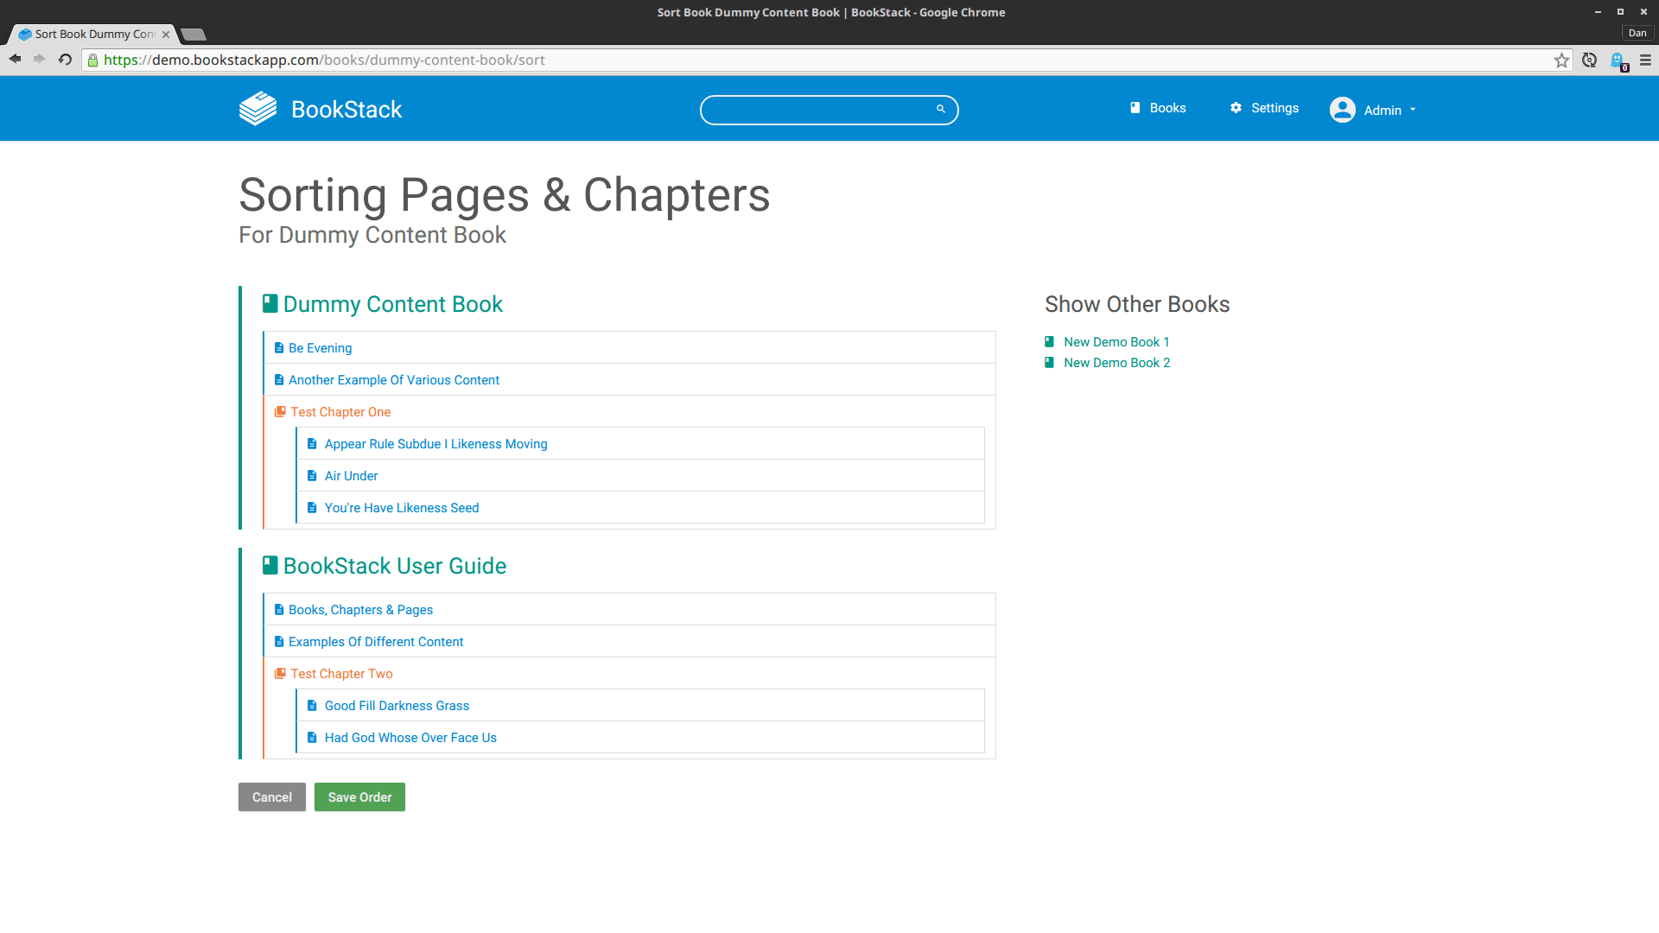
Task: Click the bookmark star in the address bar
Action: coord(1561,60)
